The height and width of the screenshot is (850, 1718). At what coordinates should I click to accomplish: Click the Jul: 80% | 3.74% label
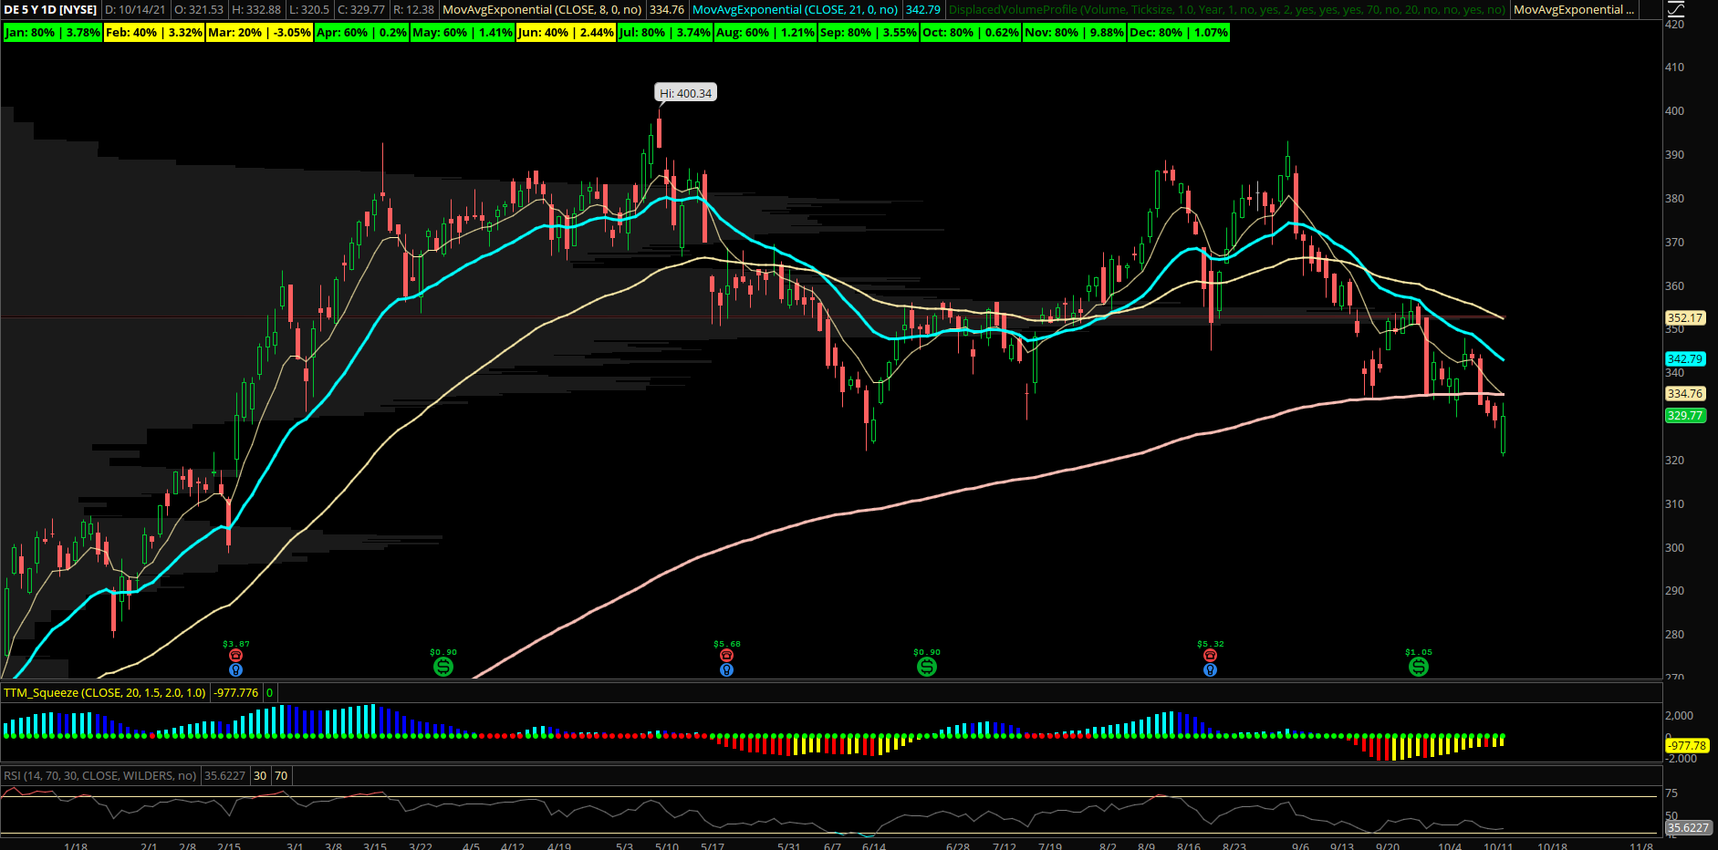pos(665,33)
